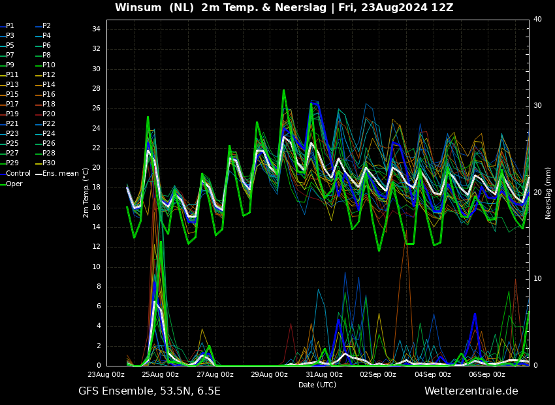The width and height of the screenshot is (555, 405).
Task: Select the P4 legend label
Action: (43, 36)
